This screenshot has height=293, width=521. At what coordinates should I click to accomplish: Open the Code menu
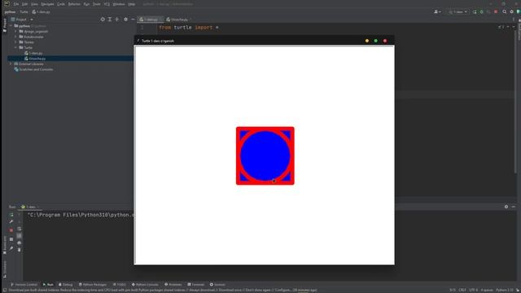point(61,4)
